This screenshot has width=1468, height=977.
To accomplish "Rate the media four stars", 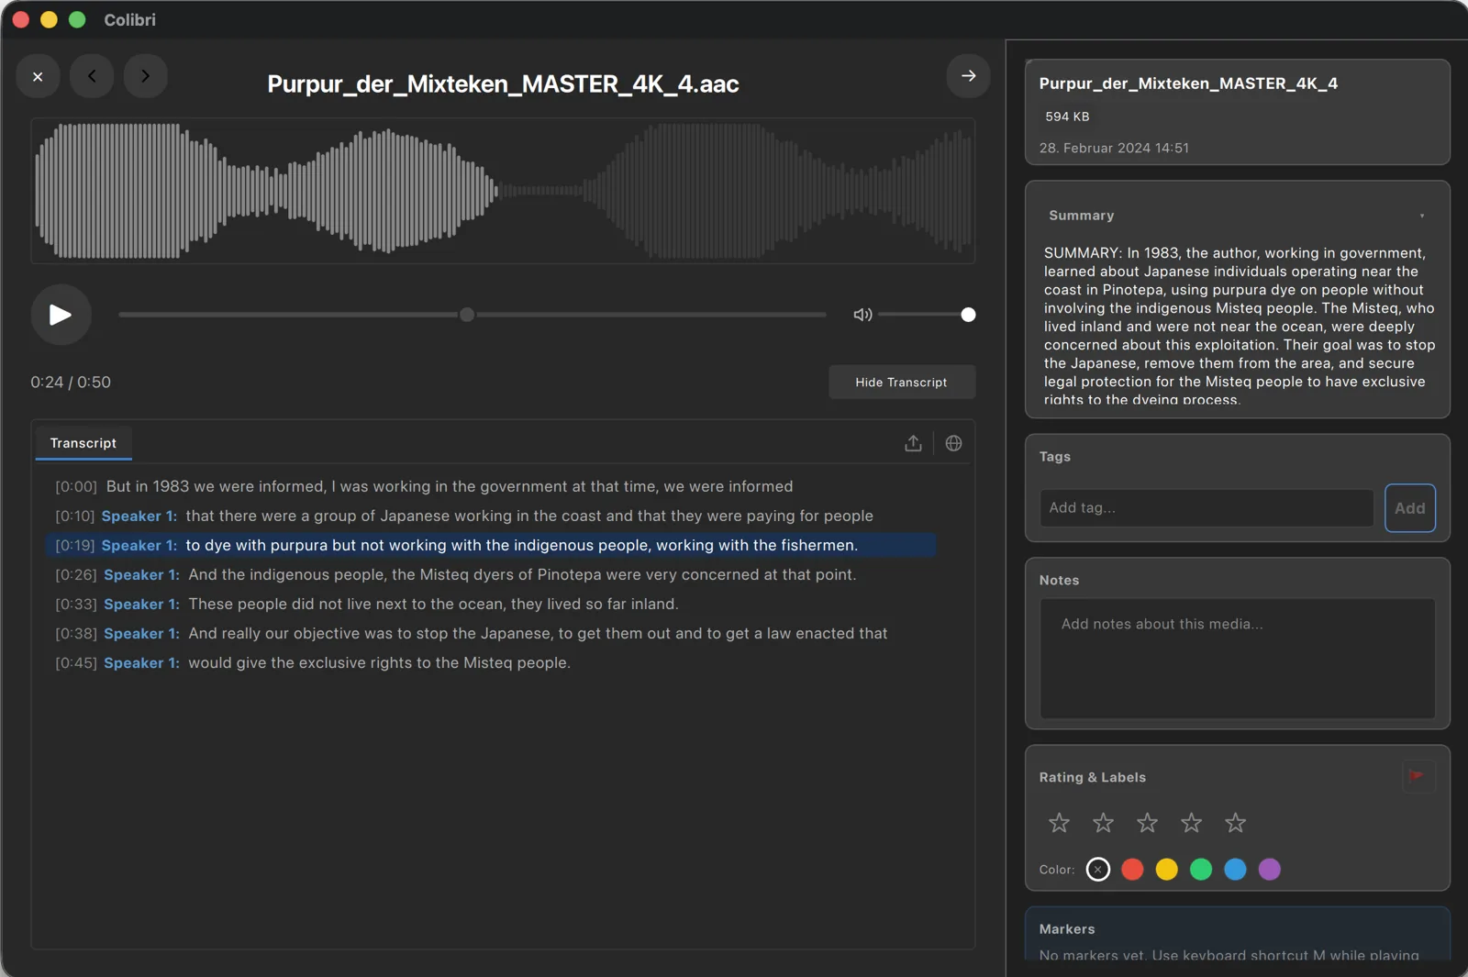I will tap(1191, 823).
